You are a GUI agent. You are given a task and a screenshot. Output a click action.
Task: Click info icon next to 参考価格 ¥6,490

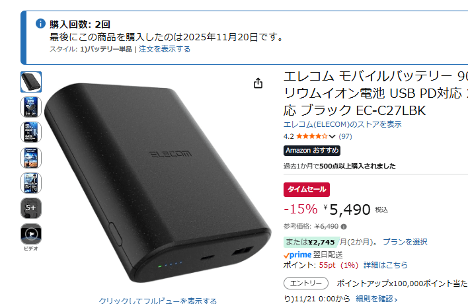(x=344, y=227)
